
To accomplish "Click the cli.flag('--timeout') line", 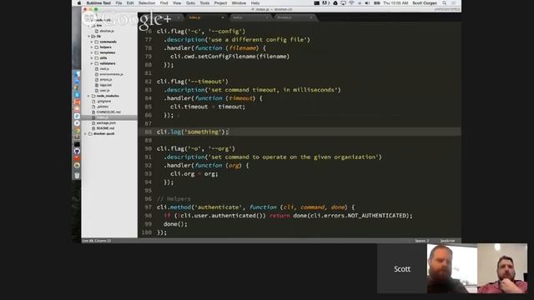I will [193, 82].
